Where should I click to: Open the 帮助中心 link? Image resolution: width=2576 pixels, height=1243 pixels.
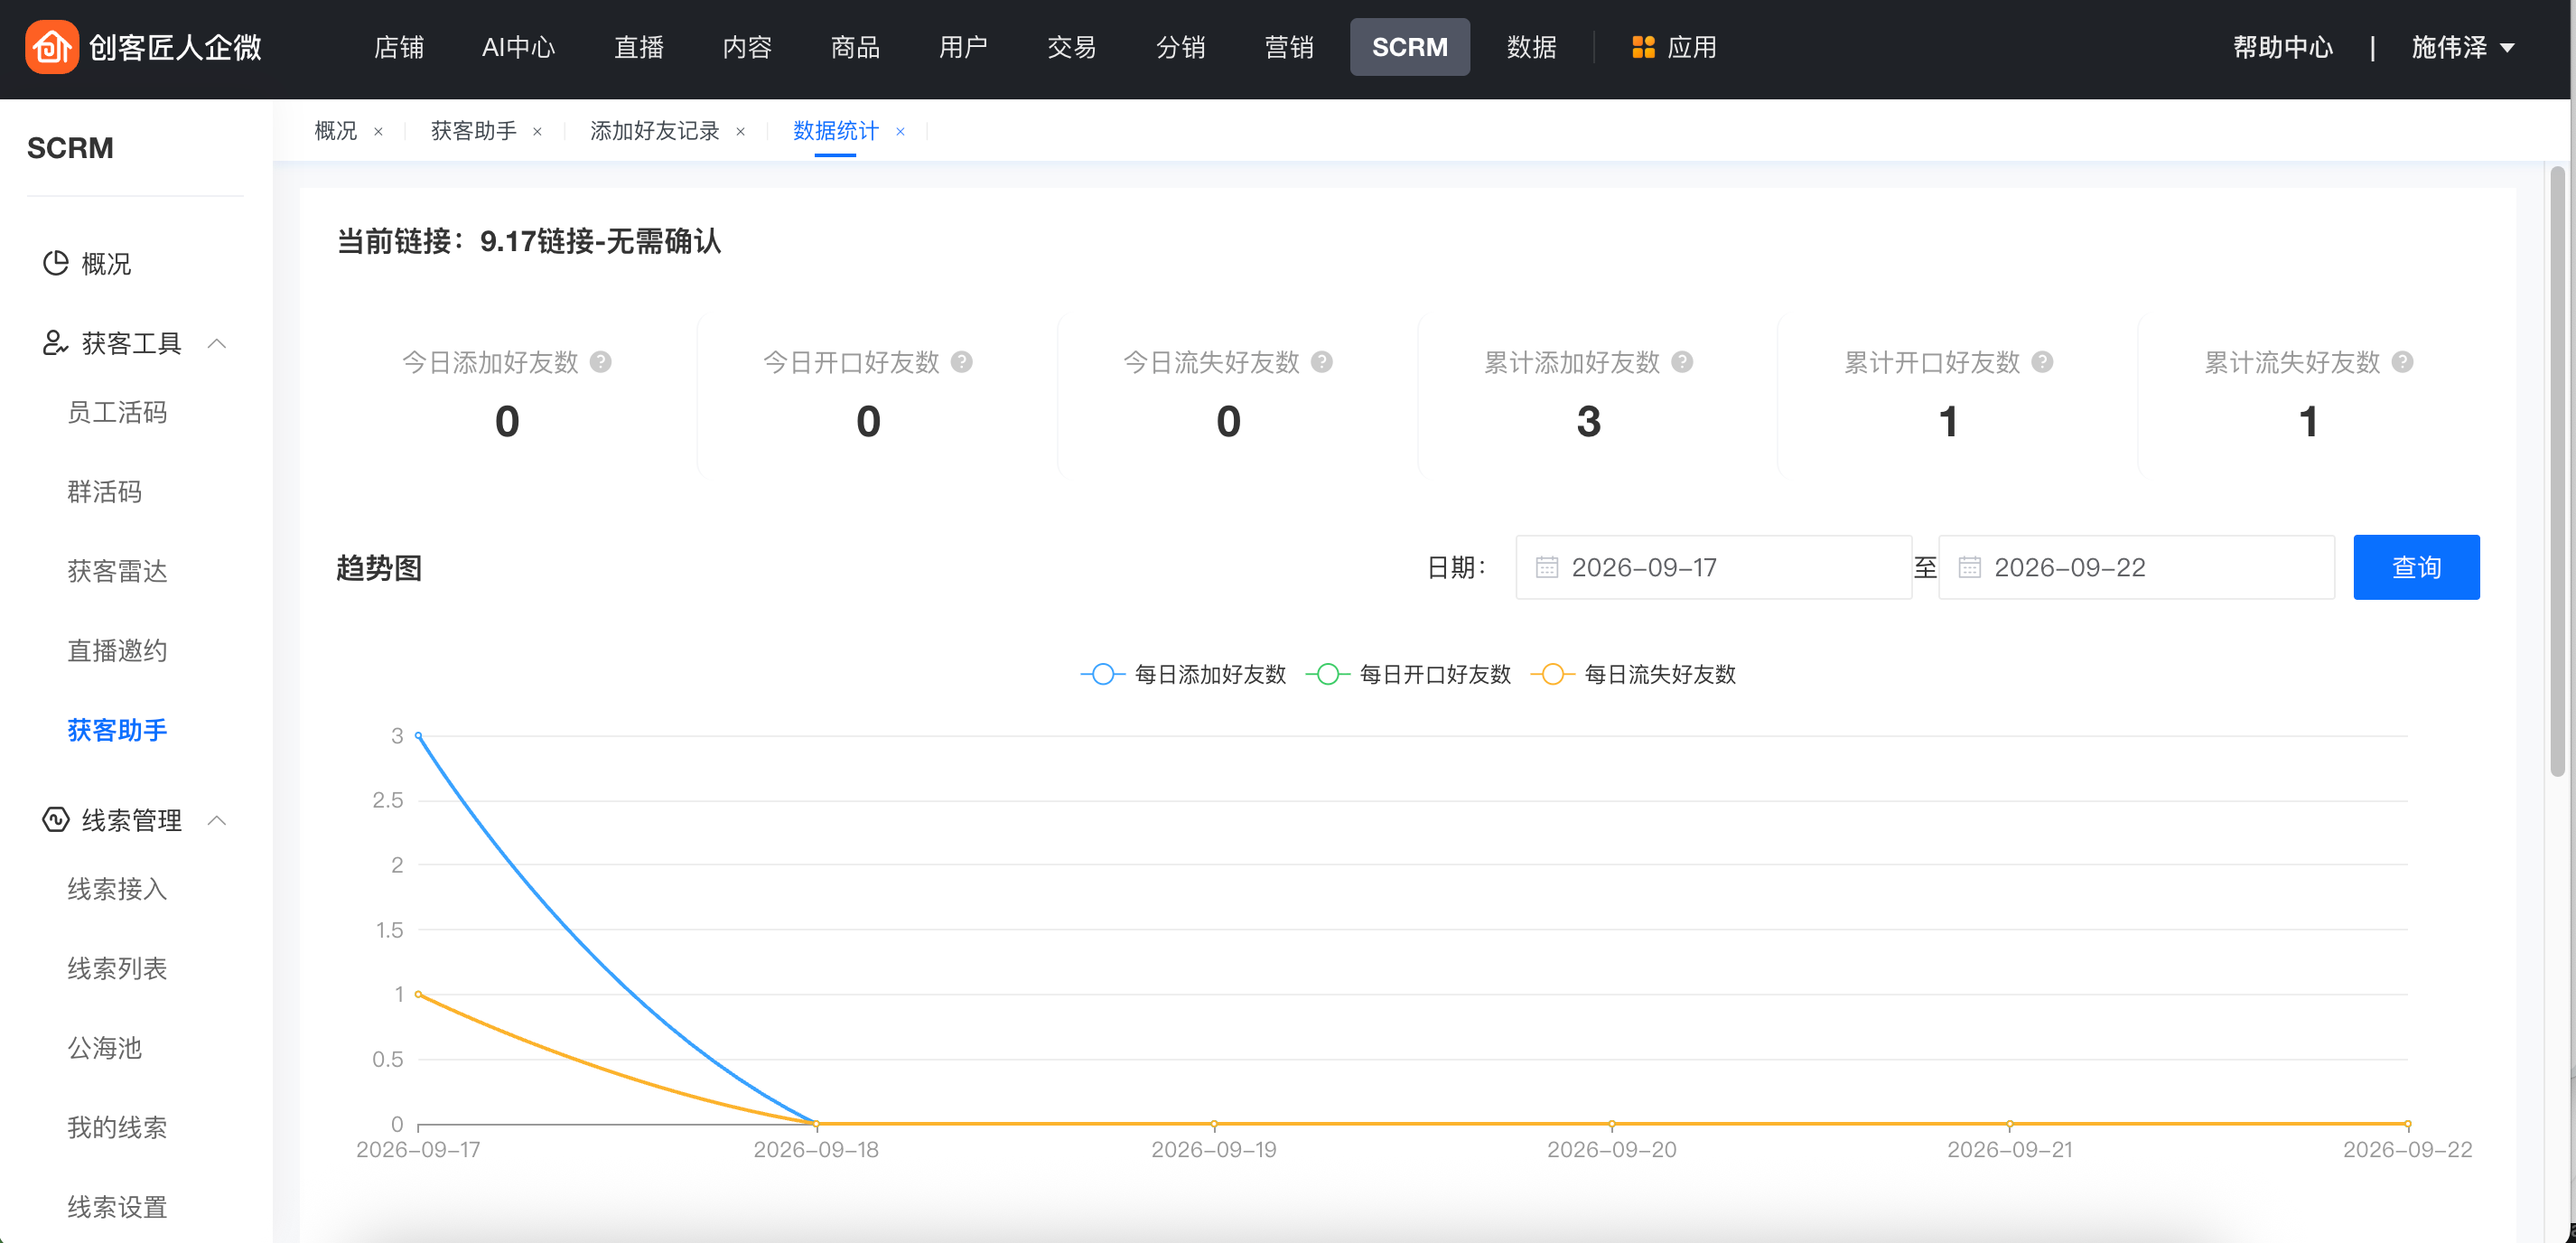point(2283,47)
